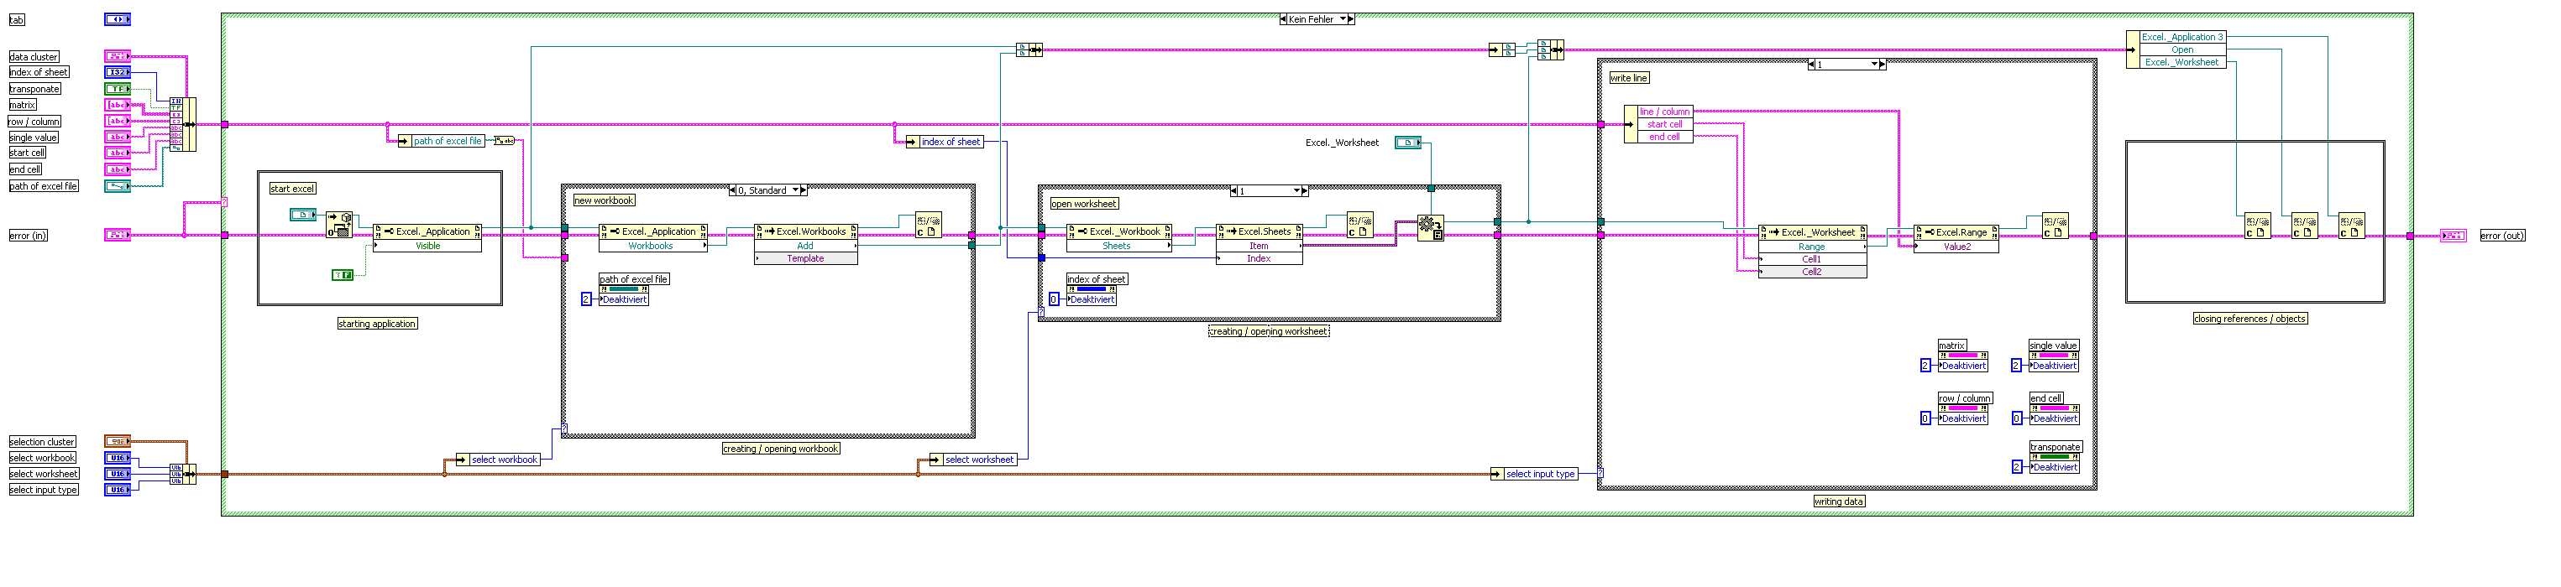
Task: Select the Close Reference node after Excel.Sheets
Action: pyautogui.click(x=1360, y=226)
